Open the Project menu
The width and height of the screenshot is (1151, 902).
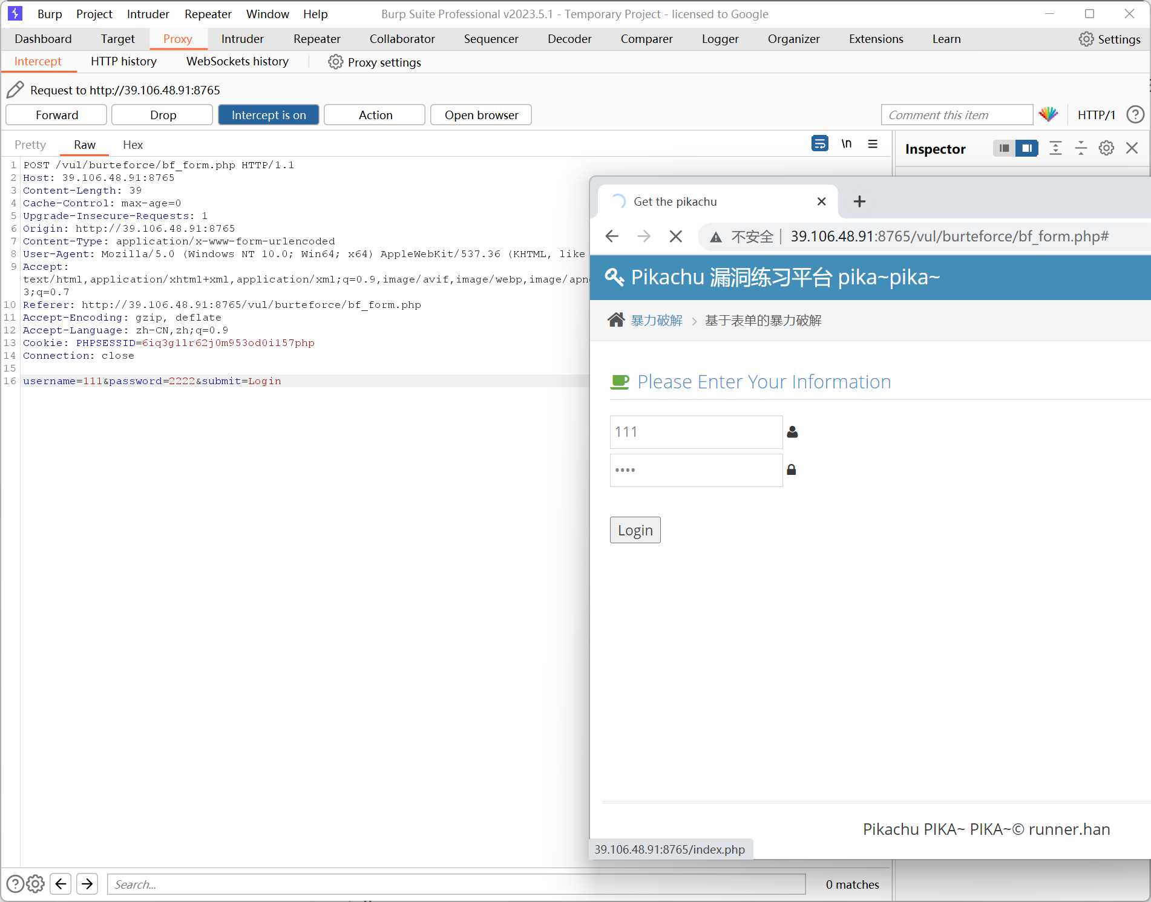click(94, 14)
